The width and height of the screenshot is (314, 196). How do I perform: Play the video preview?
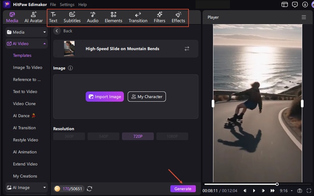[x=254, y=191]
